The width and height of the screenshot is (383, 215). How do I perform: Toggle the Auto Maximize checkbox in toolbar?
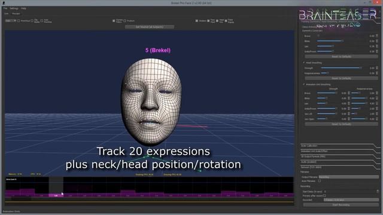coord(42,21)
